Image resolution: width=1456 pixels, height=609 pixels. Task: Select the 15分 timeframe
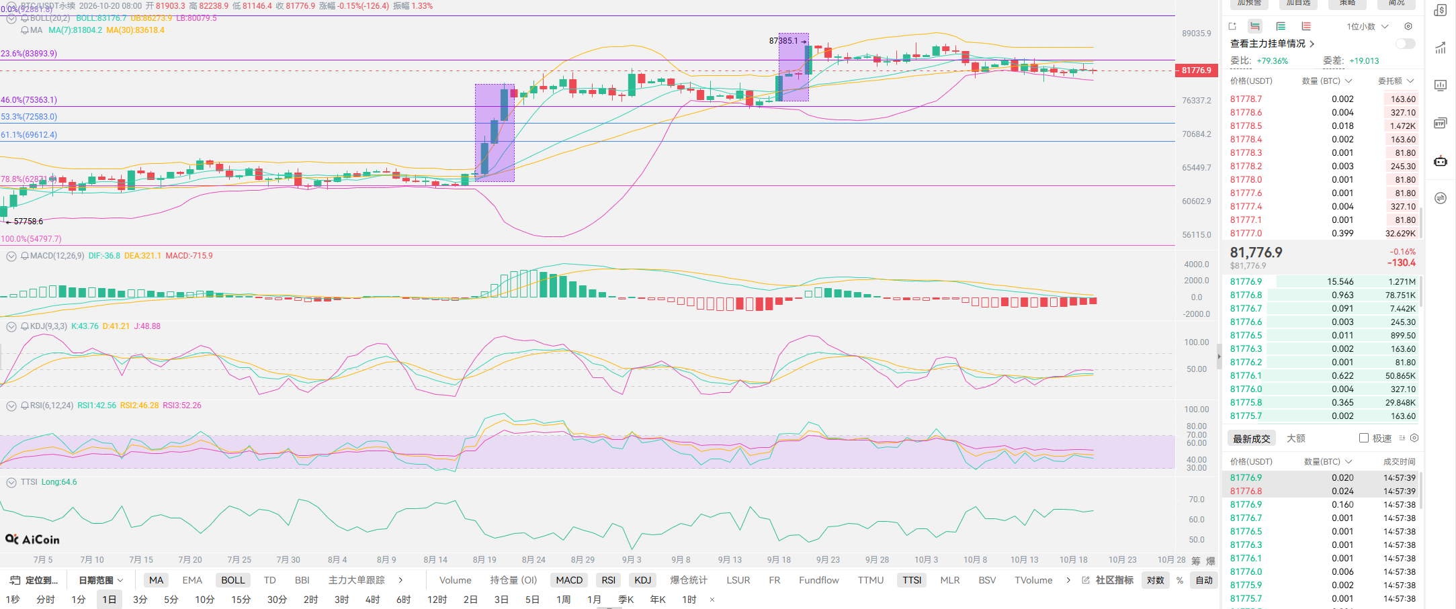tap(241, 599)
